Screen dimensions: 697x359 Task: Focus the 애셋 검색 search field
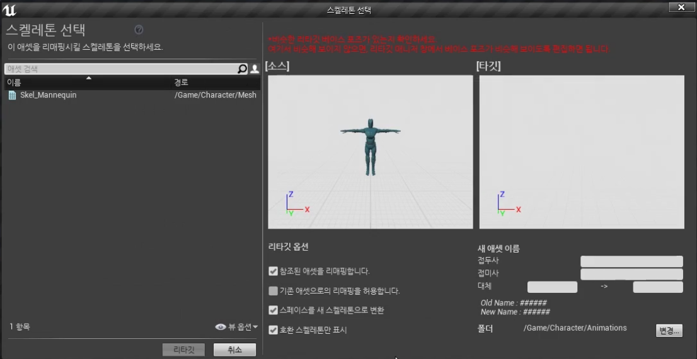click(x=121, y=69)
